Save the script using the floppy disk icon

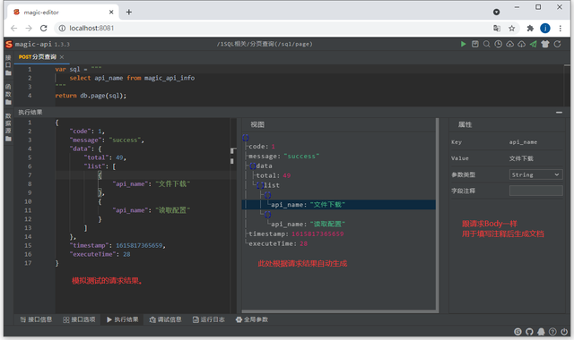(x=474, y=44)
